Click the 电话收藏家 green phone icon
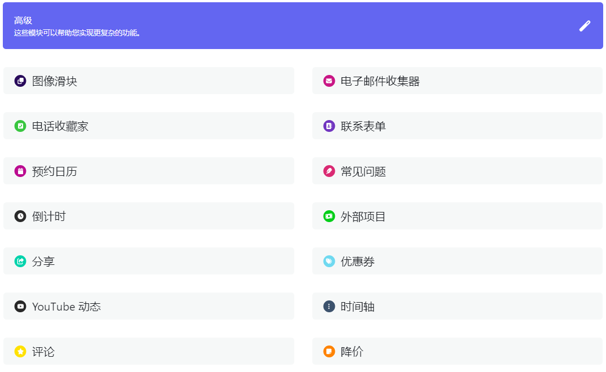The image size is (606, 372). [x=20, y=126]
